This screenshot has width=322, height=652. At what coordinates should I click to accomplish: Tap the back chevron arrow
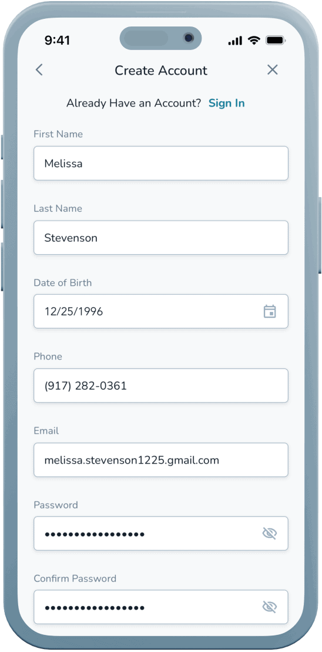(x=39, y=70)
